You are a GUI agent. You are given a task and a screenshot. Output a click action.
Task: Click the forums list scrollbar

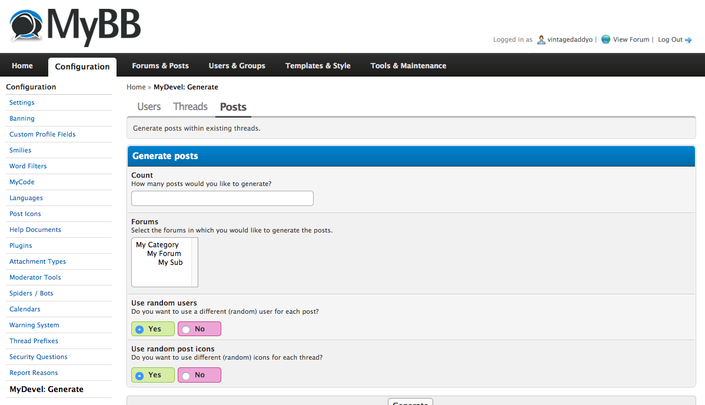click(x=195, y=262)
